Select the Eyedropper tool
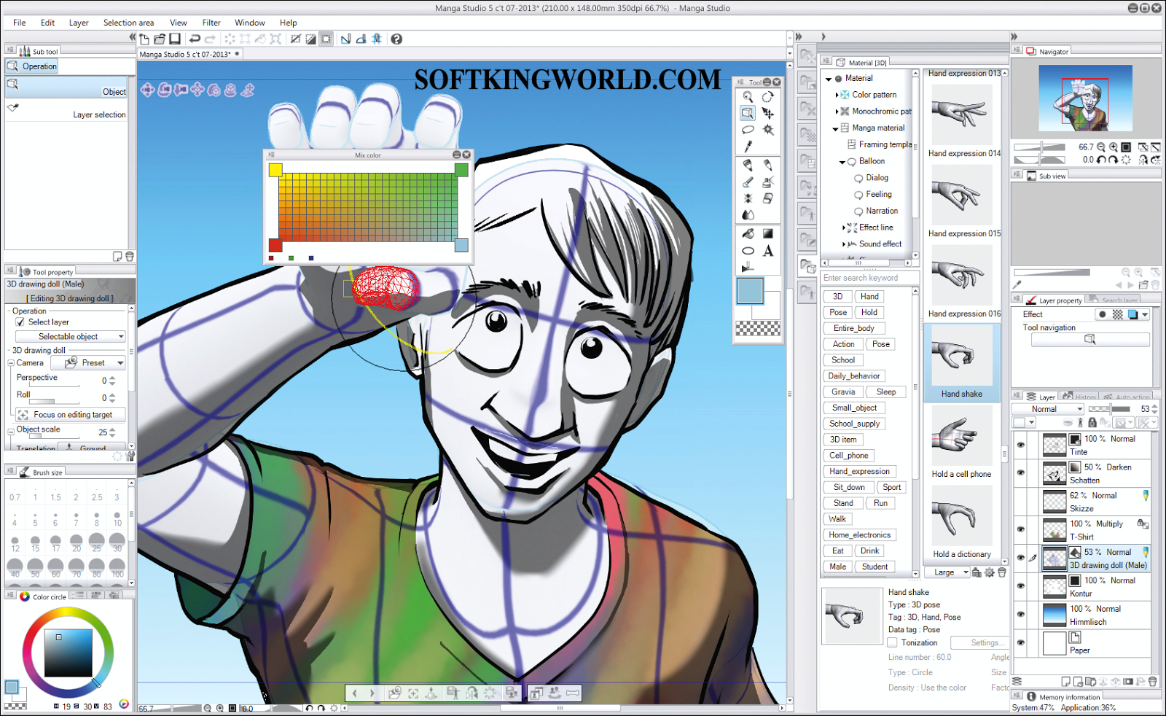This screenshot has width=1166, height=716. click(748, 147)
